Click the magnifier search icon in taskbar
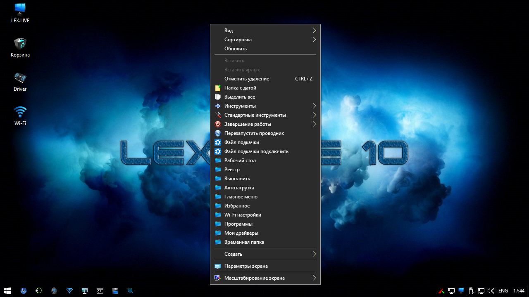The height and width of the screenshot is (297, 529). coord(130,291)
